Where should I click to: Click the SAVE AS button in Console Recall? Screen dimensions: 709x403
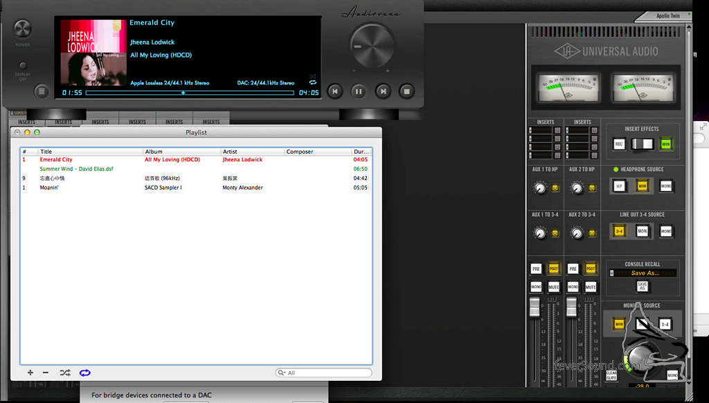tap(642, 286)
